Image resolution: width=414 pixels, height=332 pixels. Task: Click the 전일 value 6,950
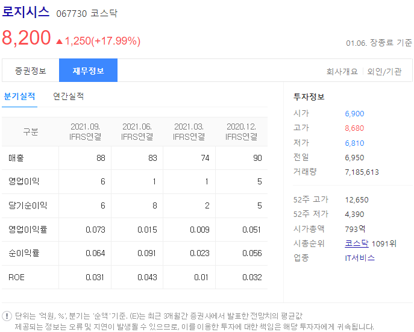354,158
